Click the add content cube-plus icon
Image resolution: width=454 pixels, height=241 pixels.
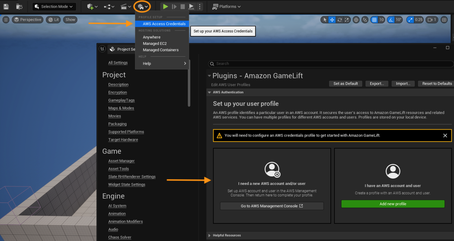[x=92, y=6]
